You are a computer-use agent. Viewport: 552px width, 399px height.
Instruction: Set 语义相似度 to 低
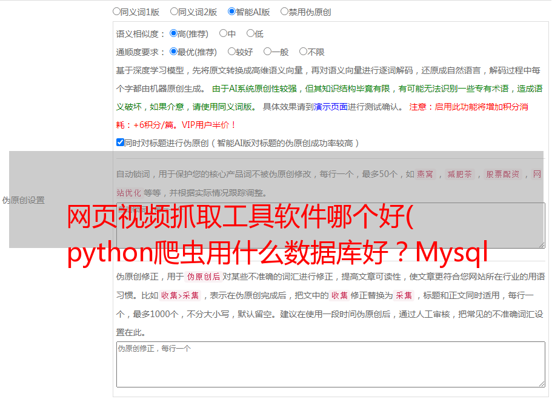click(x=250, y=33)
